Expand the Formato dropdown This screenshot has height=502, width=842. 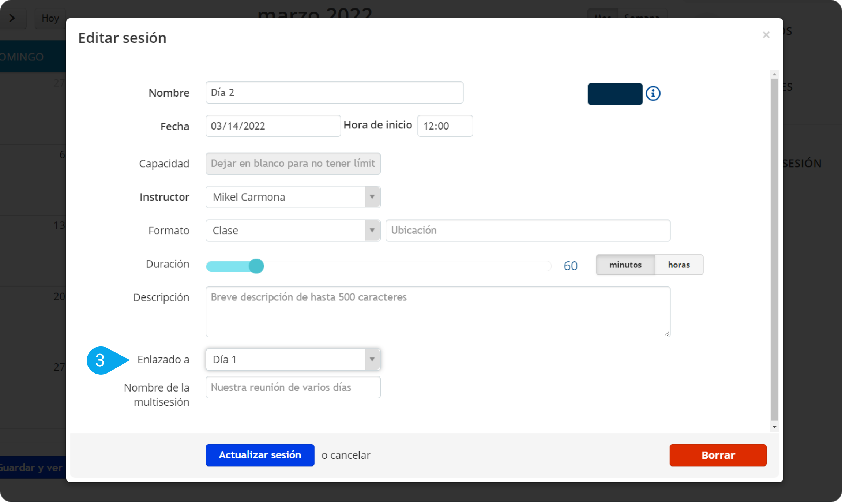(x=293, y=231)
